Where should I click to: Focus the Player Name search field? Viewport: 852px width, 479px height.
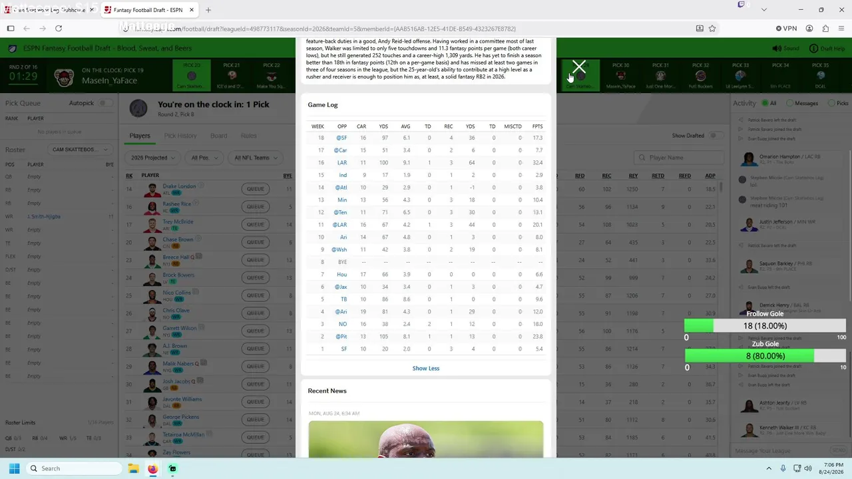[678, 158]
